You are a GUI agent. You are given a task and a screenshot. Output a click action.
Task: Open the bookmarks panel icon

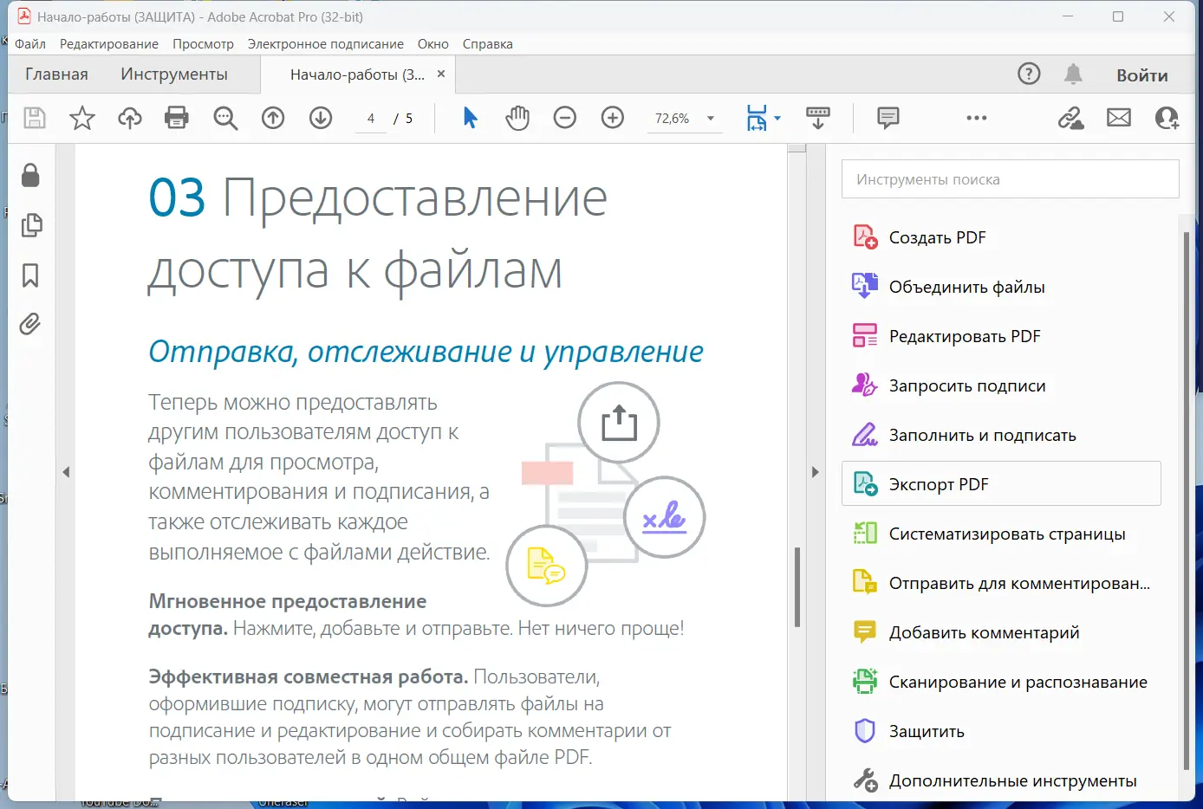30,275
